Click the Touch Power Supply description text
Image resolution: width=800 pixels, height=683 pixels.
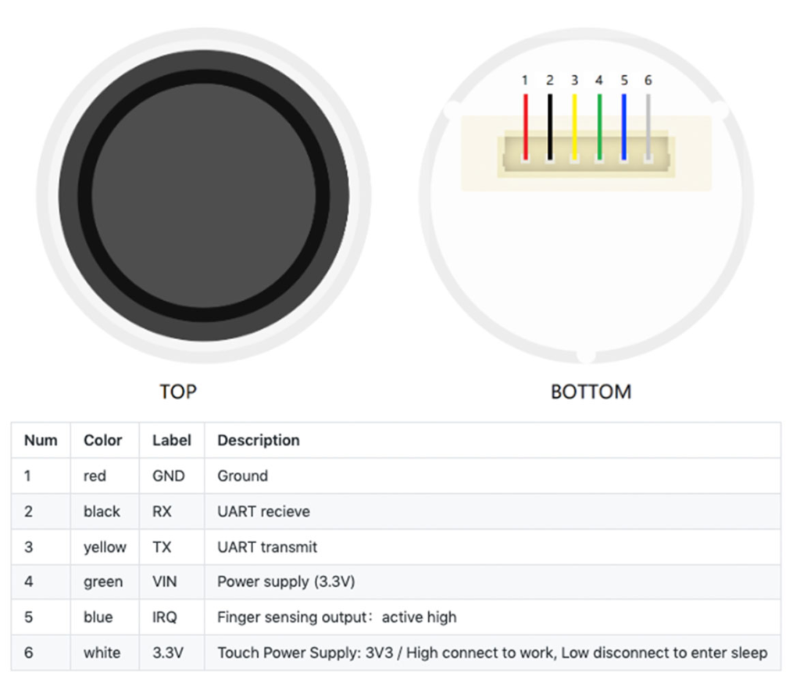[492, 653]
